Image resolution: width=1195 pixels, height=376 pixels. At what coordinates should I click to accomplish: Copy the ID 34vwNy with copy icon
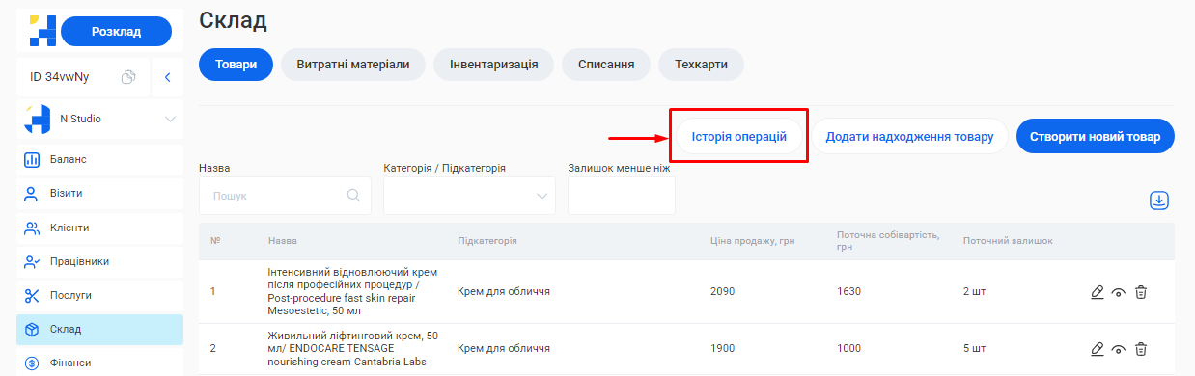[127, 77]
